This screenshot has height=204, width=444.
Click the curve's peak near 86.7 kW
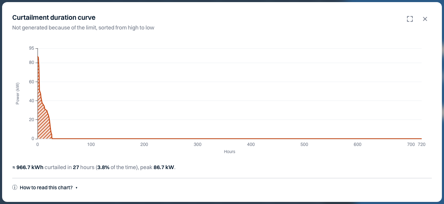[38, 57]
